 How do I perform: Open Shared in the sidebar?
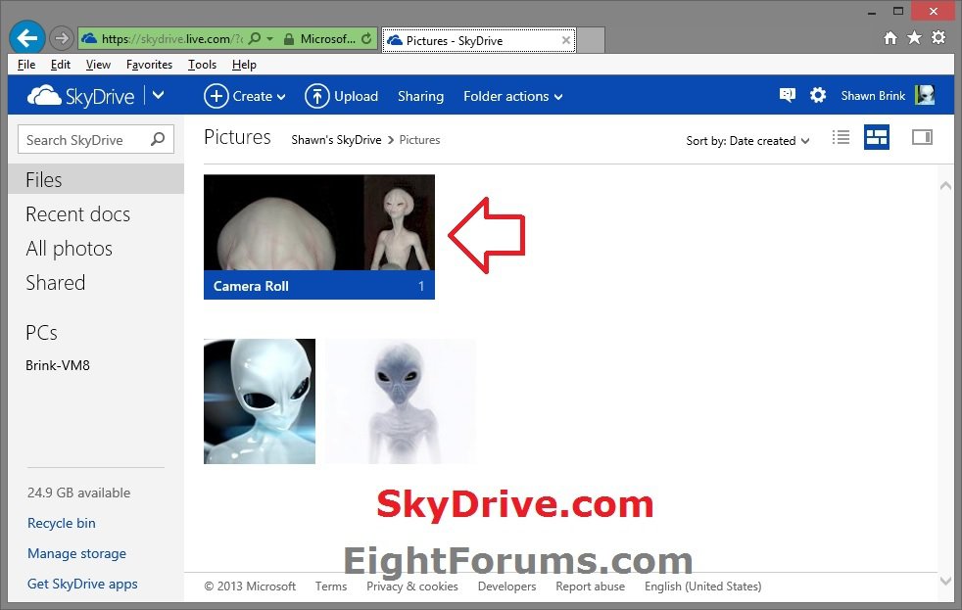pyautogui.click(x=55, y=283)
